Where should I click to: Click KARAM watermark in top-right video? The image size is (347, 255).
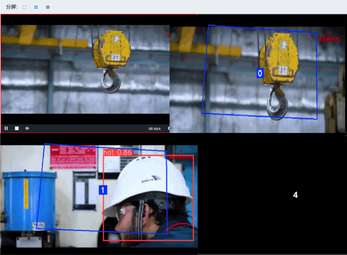(328, 37)
